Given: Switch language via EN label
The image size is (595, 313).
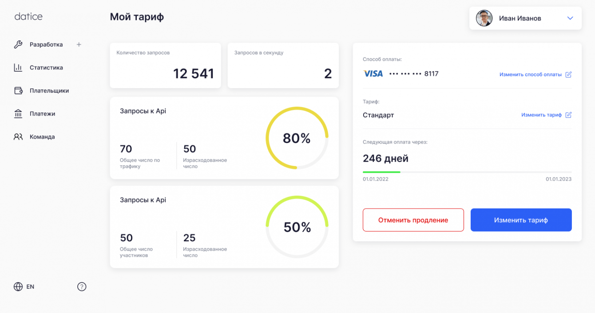Looking at the screenshot, I should click(x=30, y=286).
